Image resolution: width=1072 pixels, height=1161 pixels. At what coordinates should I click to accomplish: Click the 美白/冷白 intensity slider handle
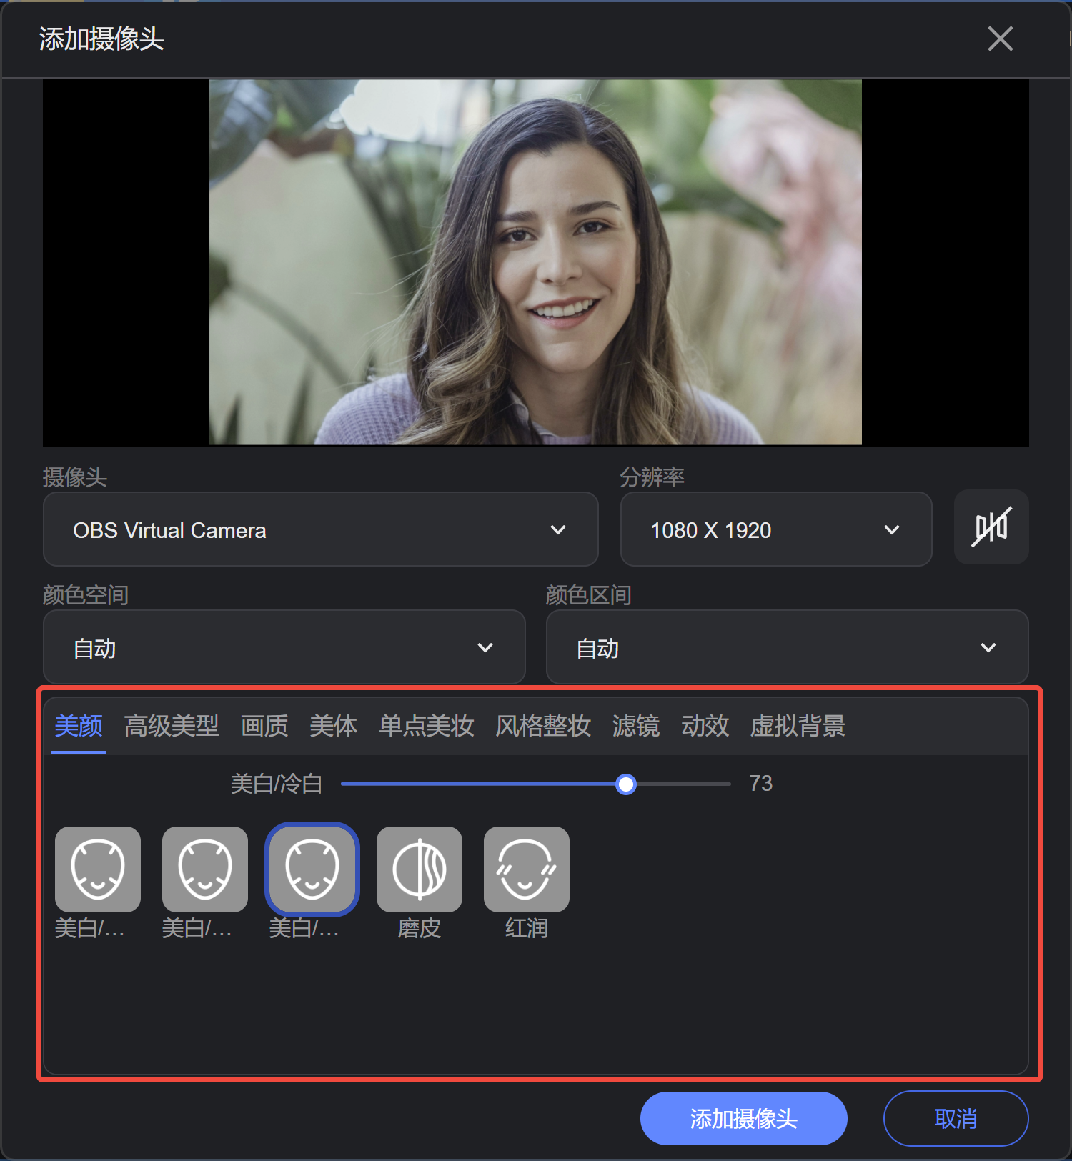626,784
